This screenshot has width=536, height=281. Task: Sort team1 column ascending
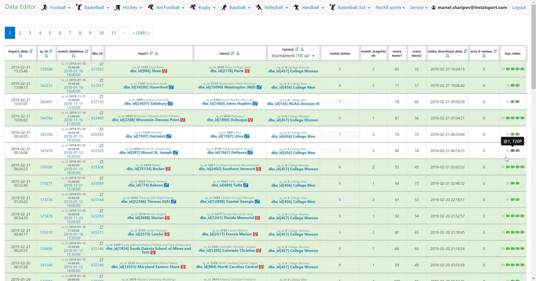pyautogui.click(x=157, y=53)
